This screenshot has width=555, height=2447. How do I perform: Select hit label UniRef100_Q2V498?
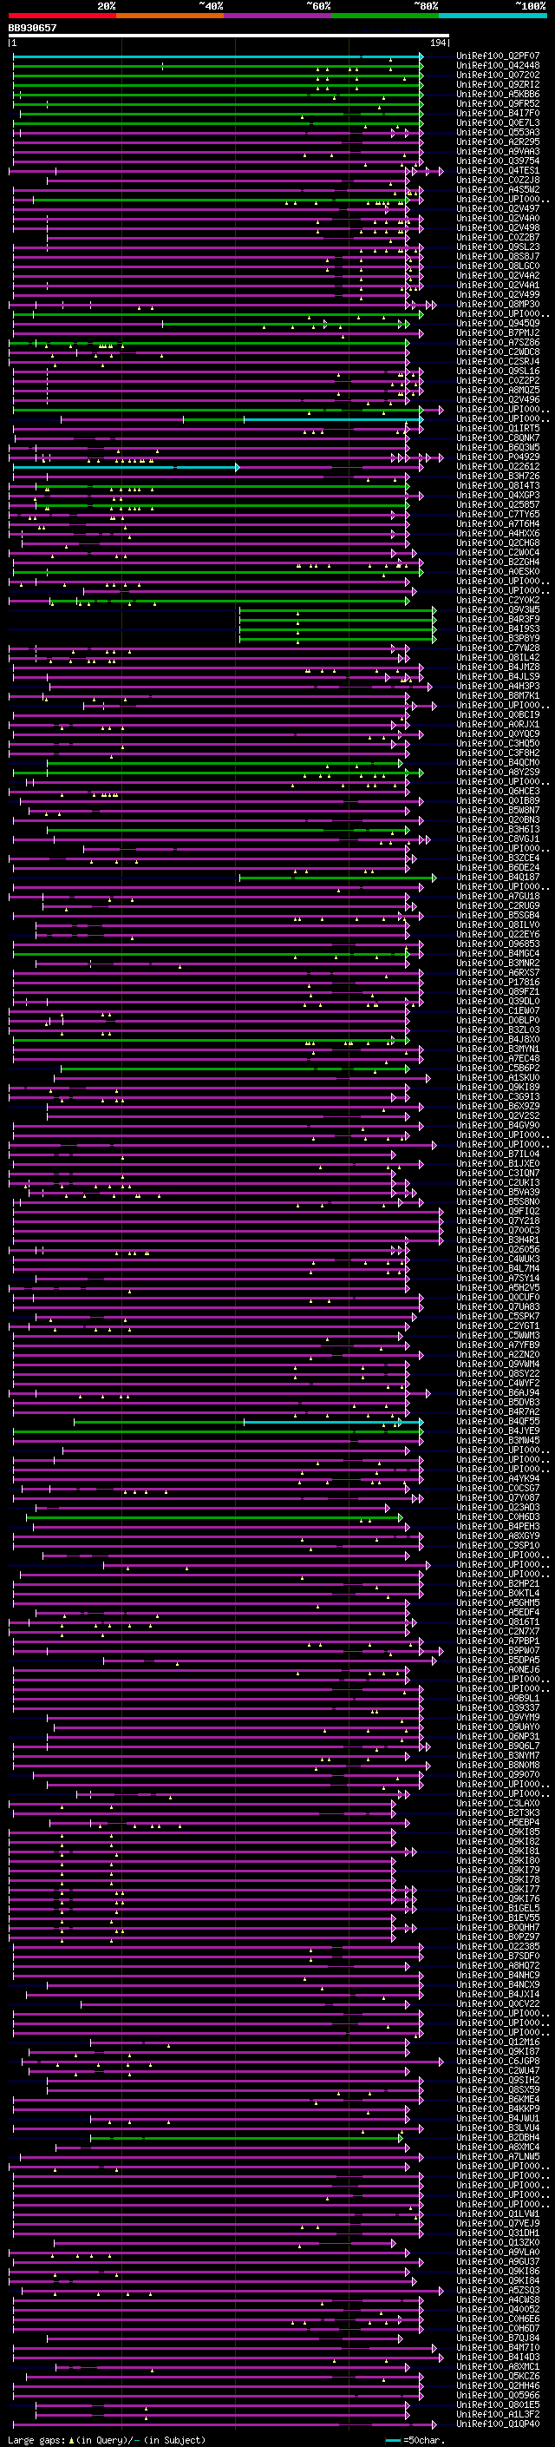[498, 228]
